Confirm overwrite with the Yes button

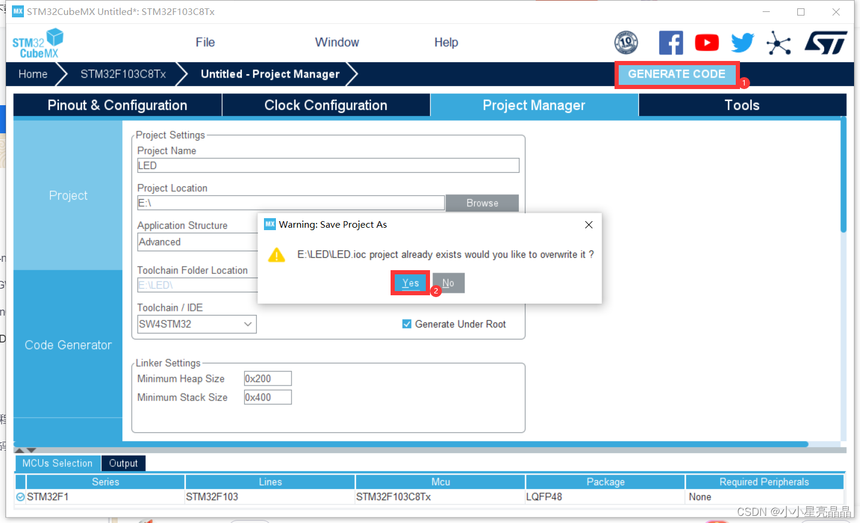click(x=410, y=283)
